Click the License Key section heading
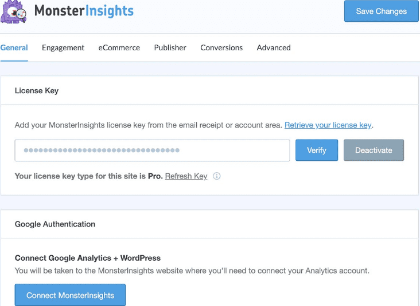This screenshot has width=420, height=306. coord(37,90)
